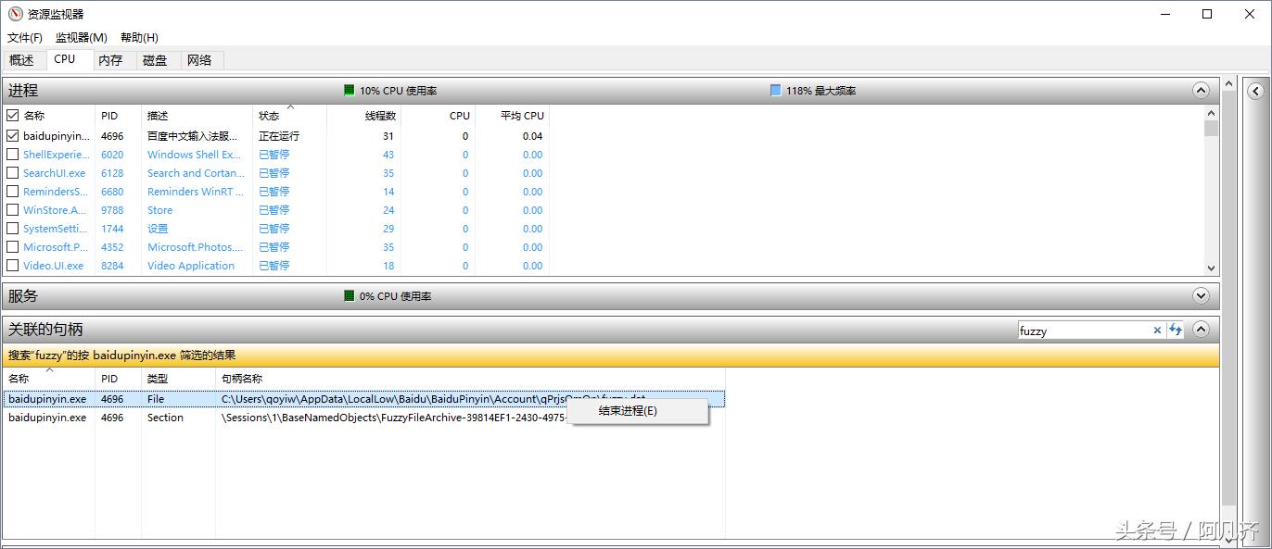This screenshot has width=1272, height=549.
Task: Expand the 服务 section chevron
Action: pos(1202,295)
